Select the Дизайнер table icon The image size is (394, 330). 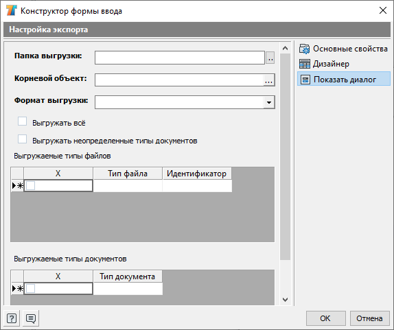tap(305, 64)
